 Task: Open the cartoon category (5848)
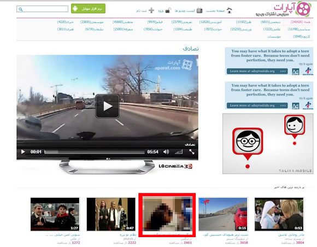pos(302,37)
